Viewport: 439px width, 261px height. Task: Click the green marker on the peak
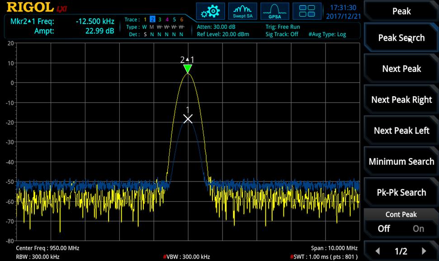coord(189,68)
